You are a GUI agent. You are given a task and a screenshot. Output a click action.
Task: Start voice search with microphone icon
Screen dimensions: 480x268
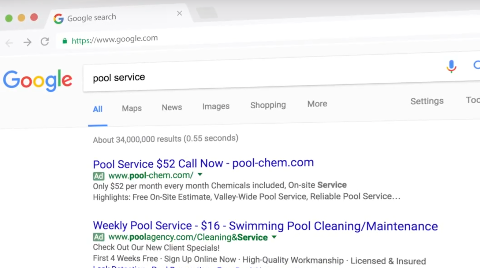click(451, 66)
